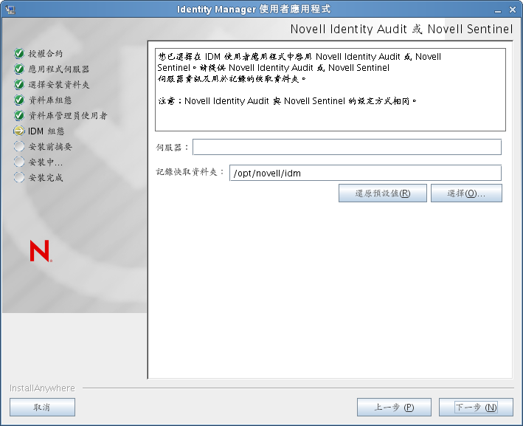This screenshot has width=523, height=426.
Task: Minimize the Identity Manager window
Action: tap(498, 10)
